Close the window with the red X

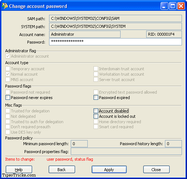181,6
